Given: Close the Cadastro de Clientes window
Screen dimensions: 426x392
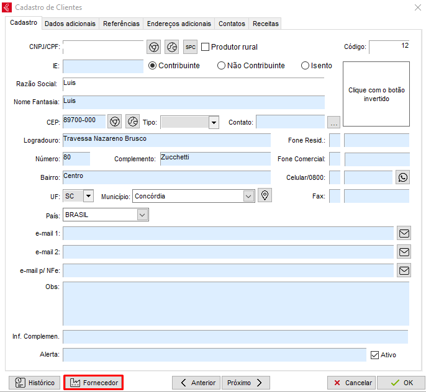Looking at the screenshot, I should click(417, 7).
